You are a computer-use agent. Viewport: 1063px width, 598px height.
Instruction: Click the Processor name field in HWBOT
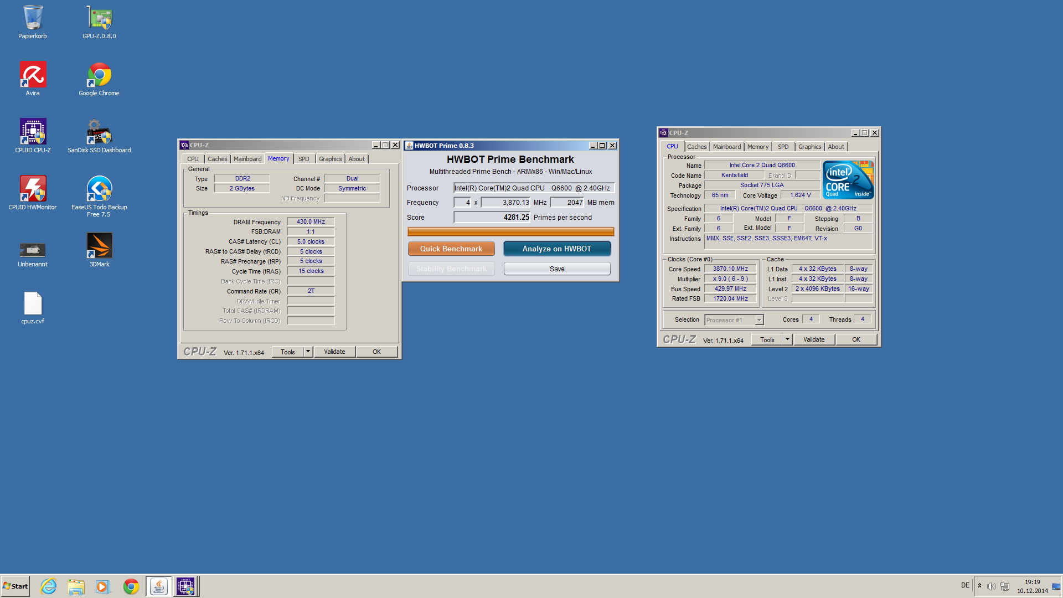tap(534, 188)
